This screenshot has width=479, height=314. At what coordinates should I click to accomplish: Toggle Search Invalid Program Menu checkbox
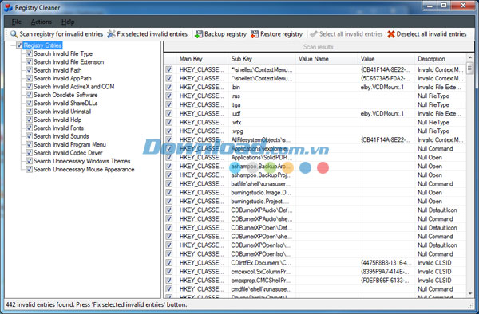coord(29,144)
